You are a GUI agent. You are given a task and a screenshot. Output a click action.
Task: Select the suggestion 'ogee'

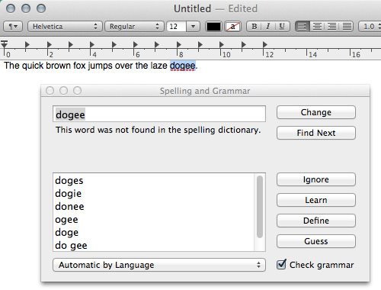pyautogui.click(x=153, y=219)
